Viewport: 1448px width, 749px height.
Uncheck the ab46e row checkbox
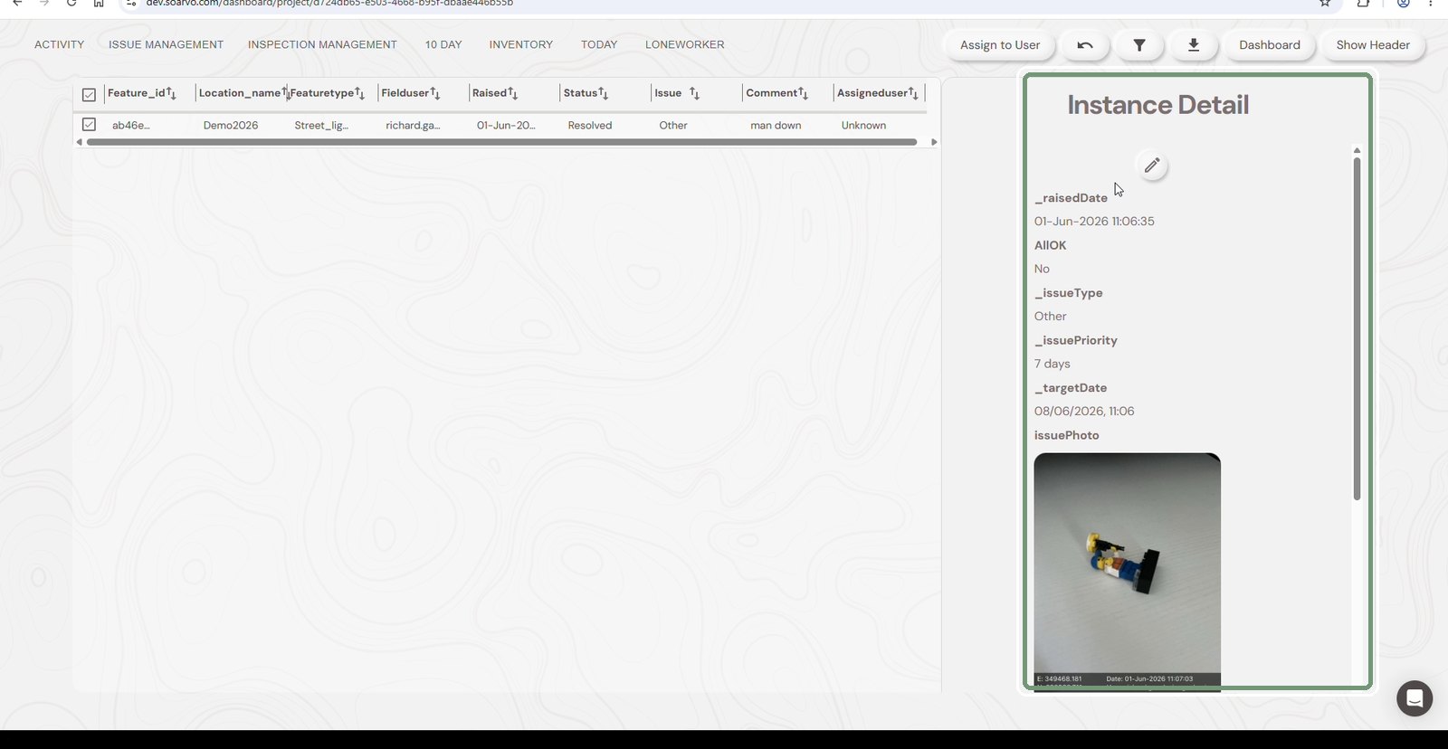click(x=89, y=125)
